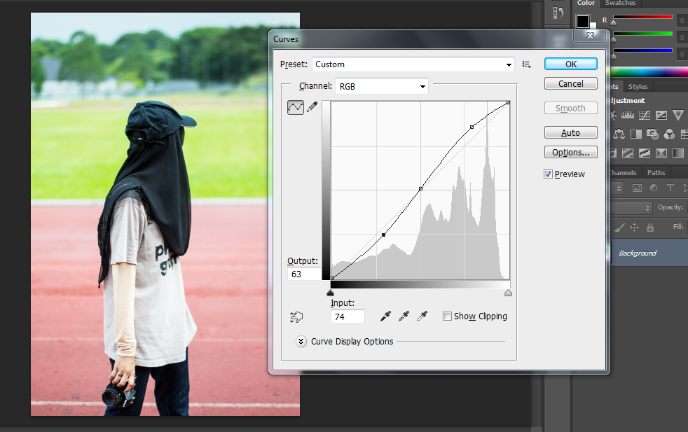This screenshot has width=688, height=432.
Task: Click the black point input slider triangle
Action: [331, 293]
